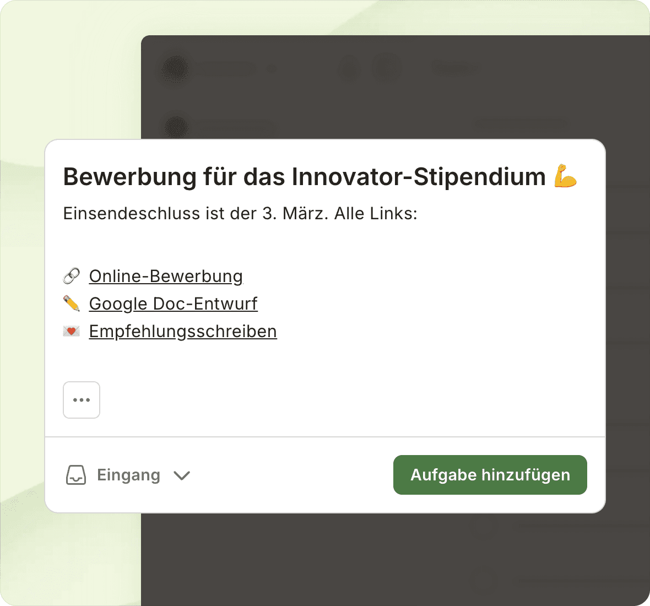The image size is (650, 606).
Task: Click the Eingang inbox tray icon
Action: (x=76, y=475)
